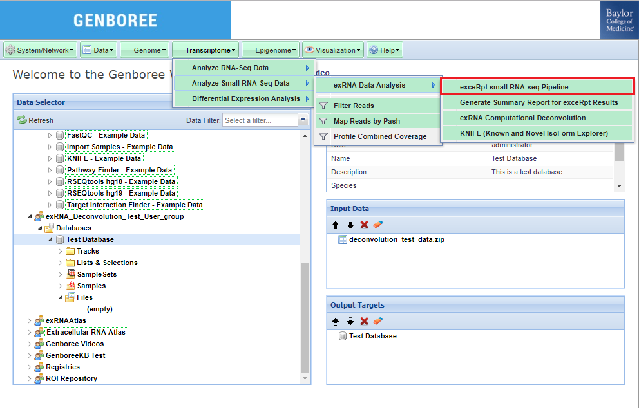Open the Help toolbar menu

(x=385, y=50)
